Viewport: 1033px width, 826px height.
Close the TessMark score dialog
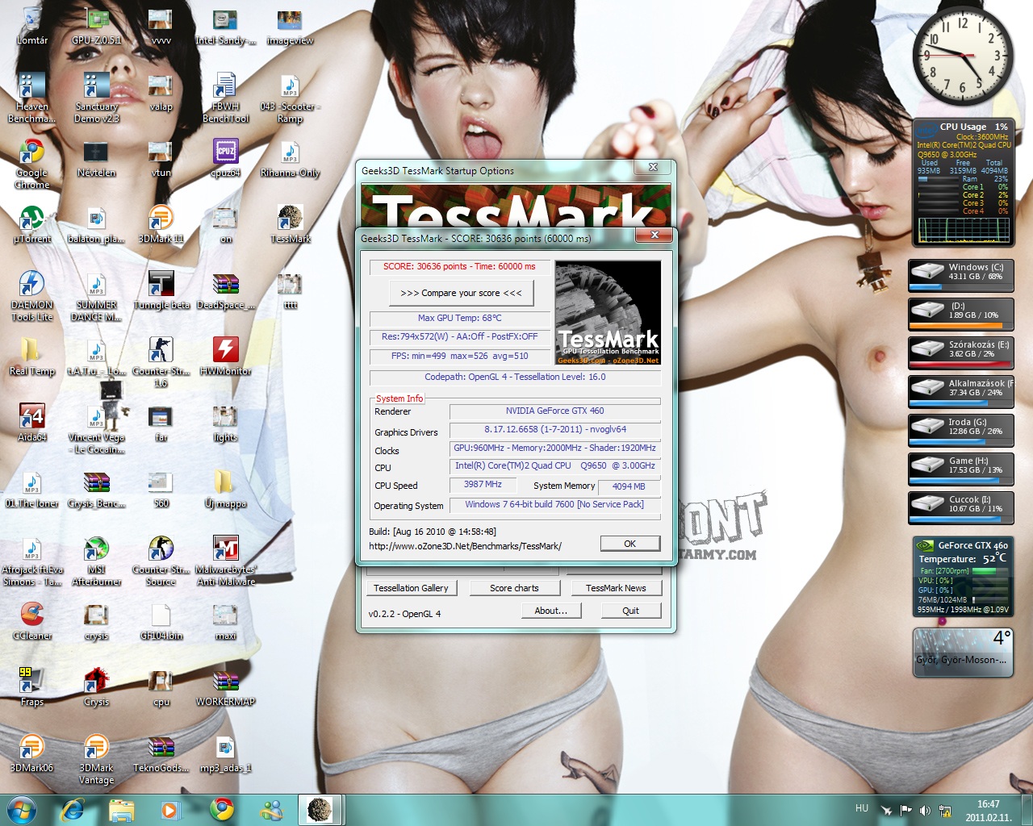[x=655, y=235]
